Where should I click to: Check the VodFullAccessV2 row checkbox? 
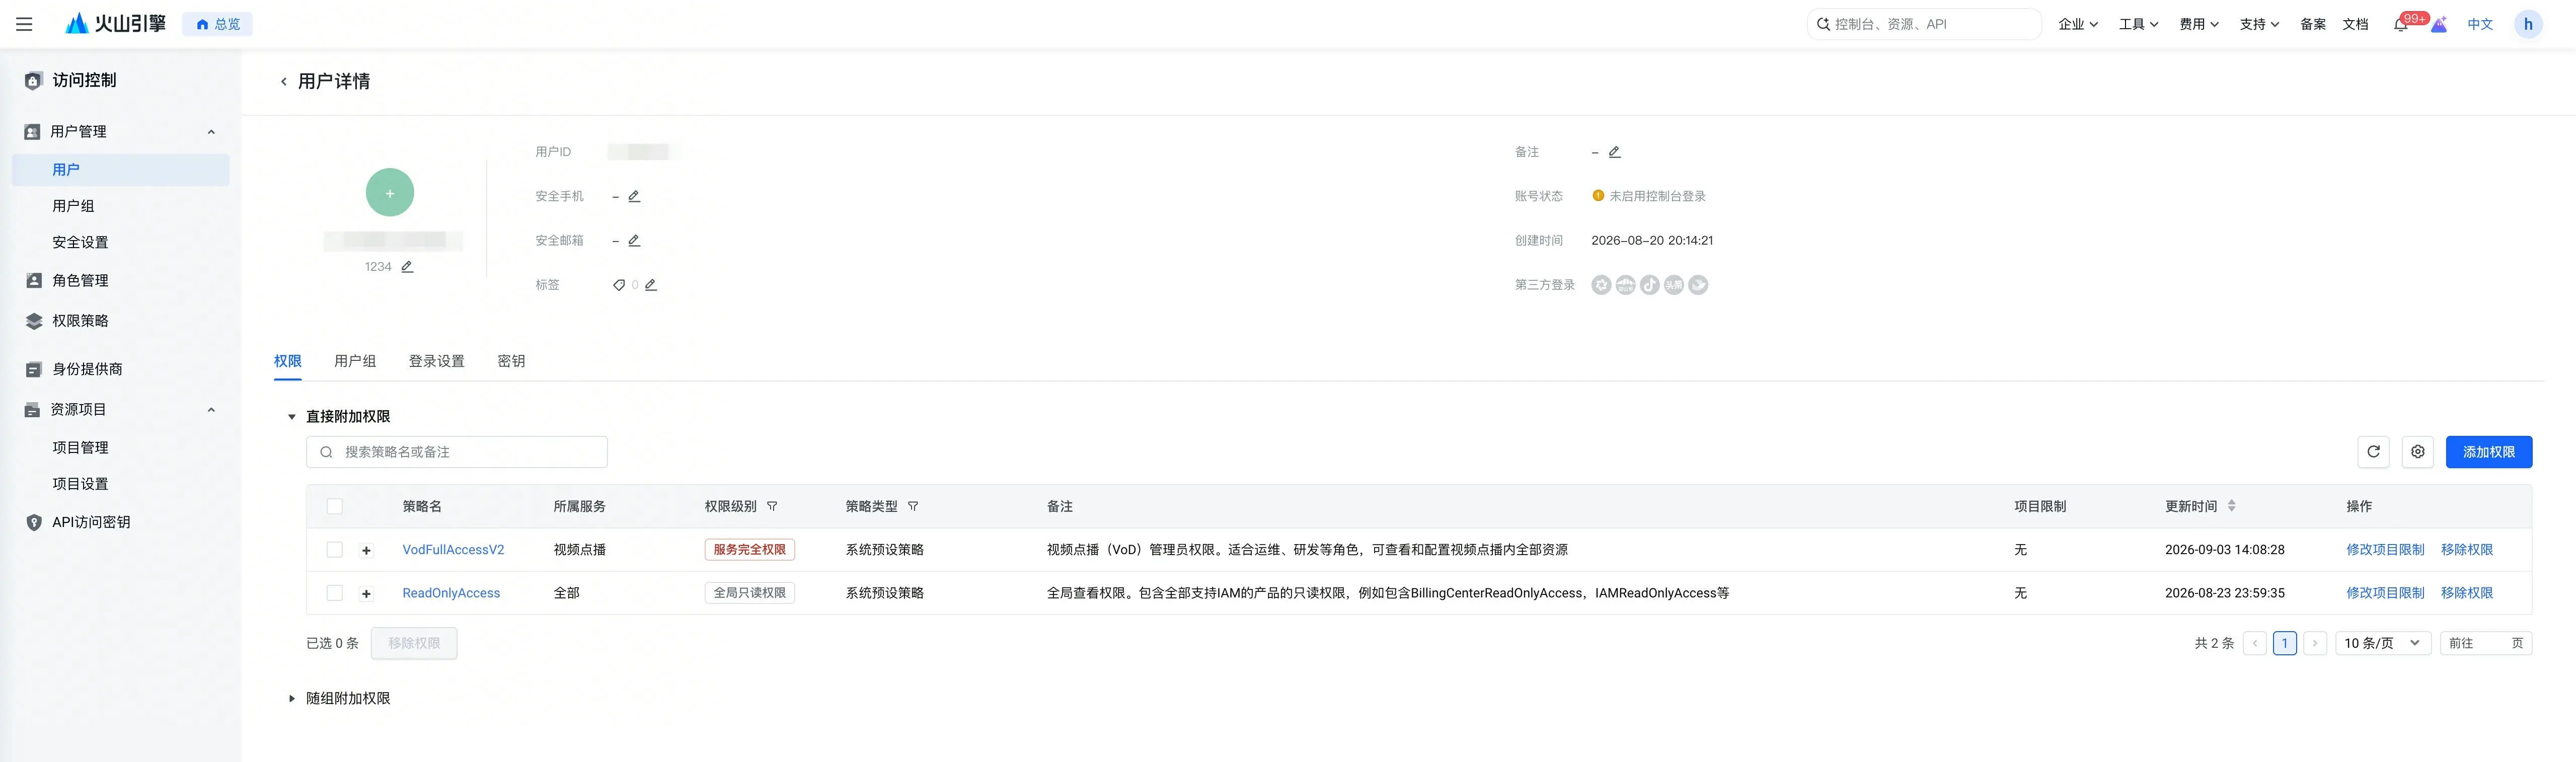[335, 550]
